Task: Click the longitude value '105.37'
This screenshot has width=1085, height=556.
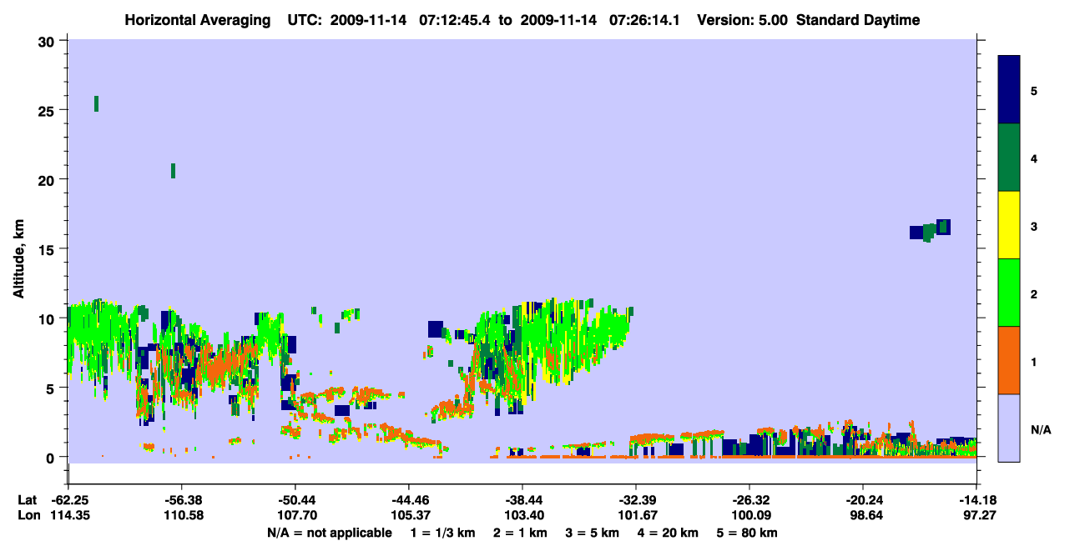Action: 409,515
